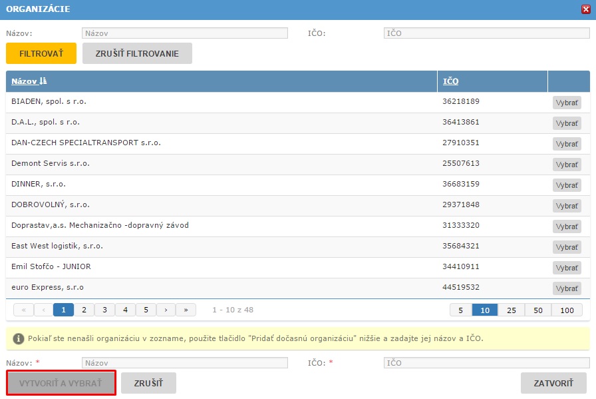Show 25 rows per page
Viewport: 596px width, 399px height.
[x=512, y=310]
